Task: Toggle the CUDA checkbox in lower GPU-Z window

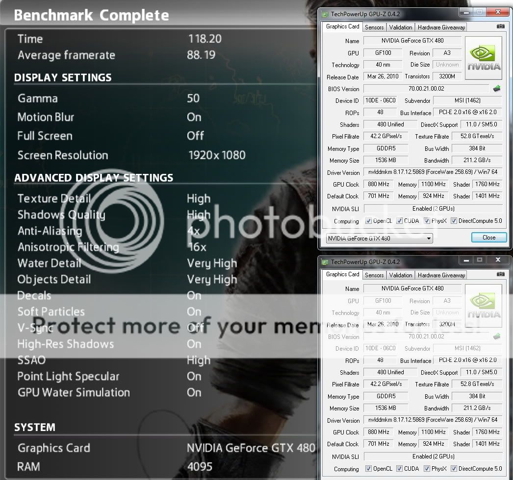Action: tap(399, 469)
